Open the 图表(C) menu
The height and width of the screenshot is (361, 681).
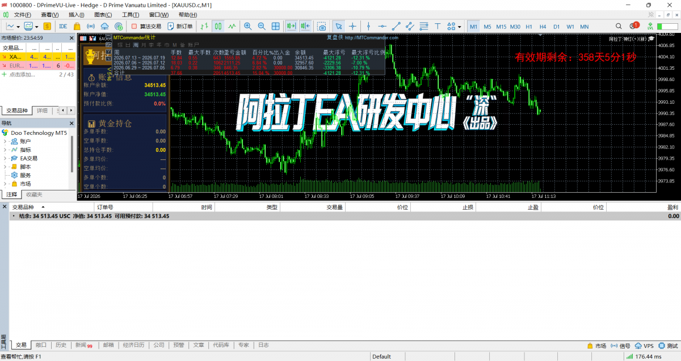coord(103,15)
